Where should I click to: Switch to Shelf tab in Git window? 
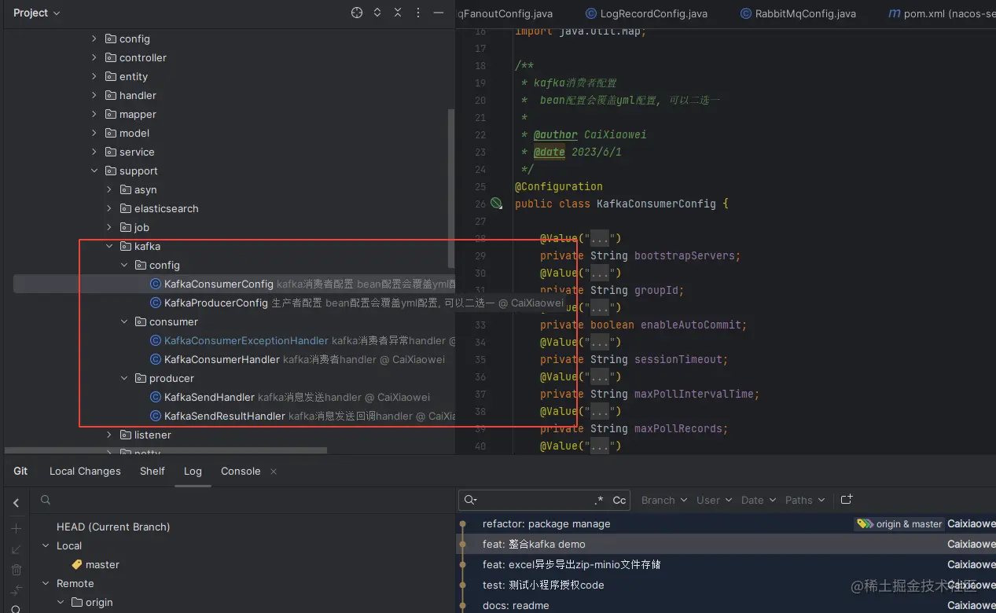pyautogui.click(x=153, y=471)
